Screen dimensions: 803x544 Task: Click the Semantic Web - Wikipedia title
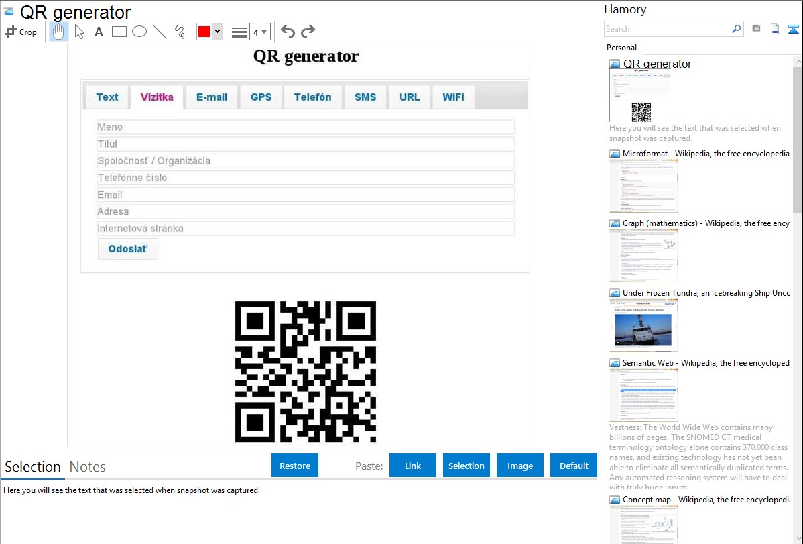(706, 362)
